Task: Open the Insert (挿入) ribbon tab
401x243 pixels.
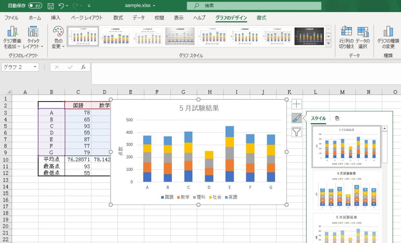Action: click(x=56, y=18)
